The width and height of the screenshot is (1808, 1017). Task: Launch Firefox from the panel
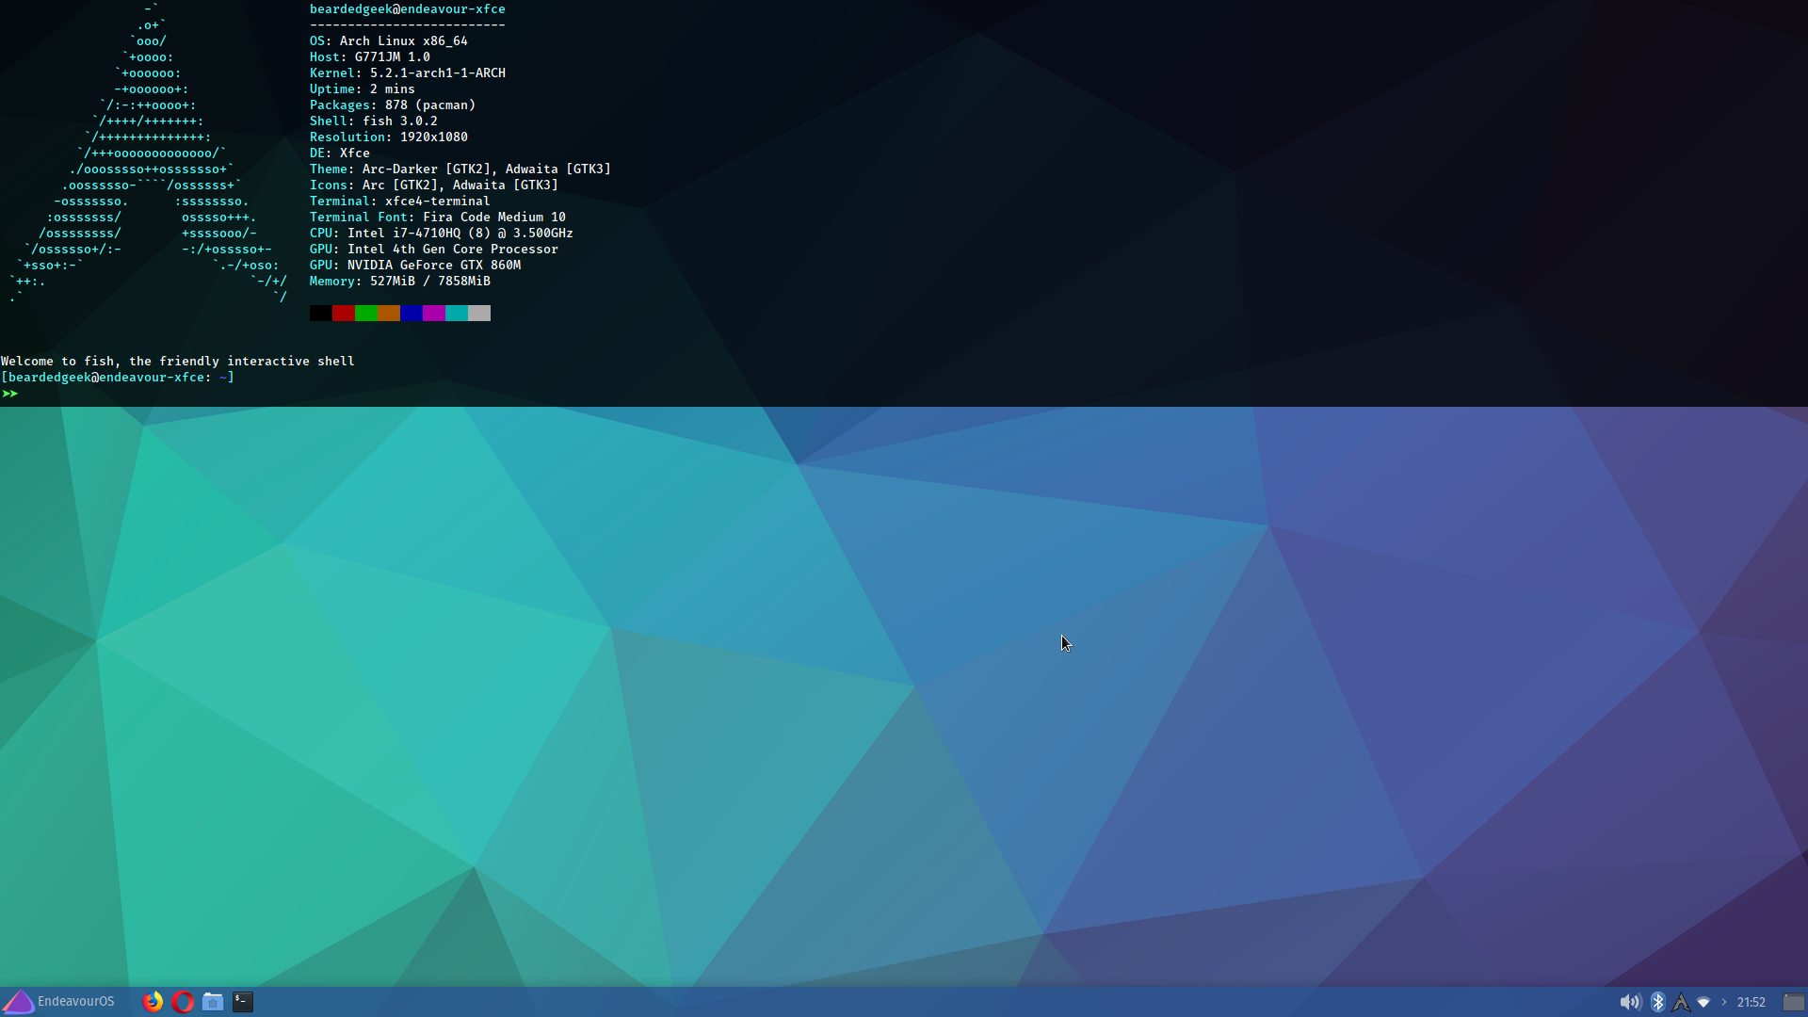pyautogui.click(x=153, y=1002)
